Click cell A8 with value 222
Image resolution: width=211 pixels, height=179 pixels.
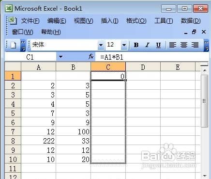click(39, 141)
